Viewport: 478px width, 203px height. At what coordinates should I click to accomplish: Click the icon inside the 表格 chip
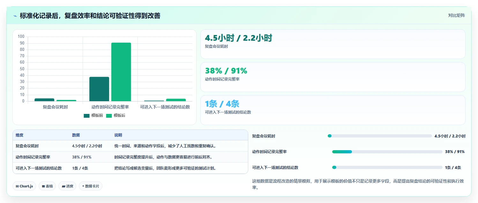pos(43,186)
